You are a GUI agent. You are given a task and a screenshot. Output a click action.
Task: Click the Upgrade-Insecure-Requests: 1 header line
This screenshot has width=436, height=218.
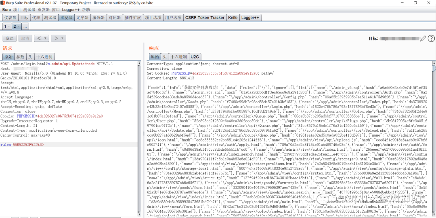(29, 121)
